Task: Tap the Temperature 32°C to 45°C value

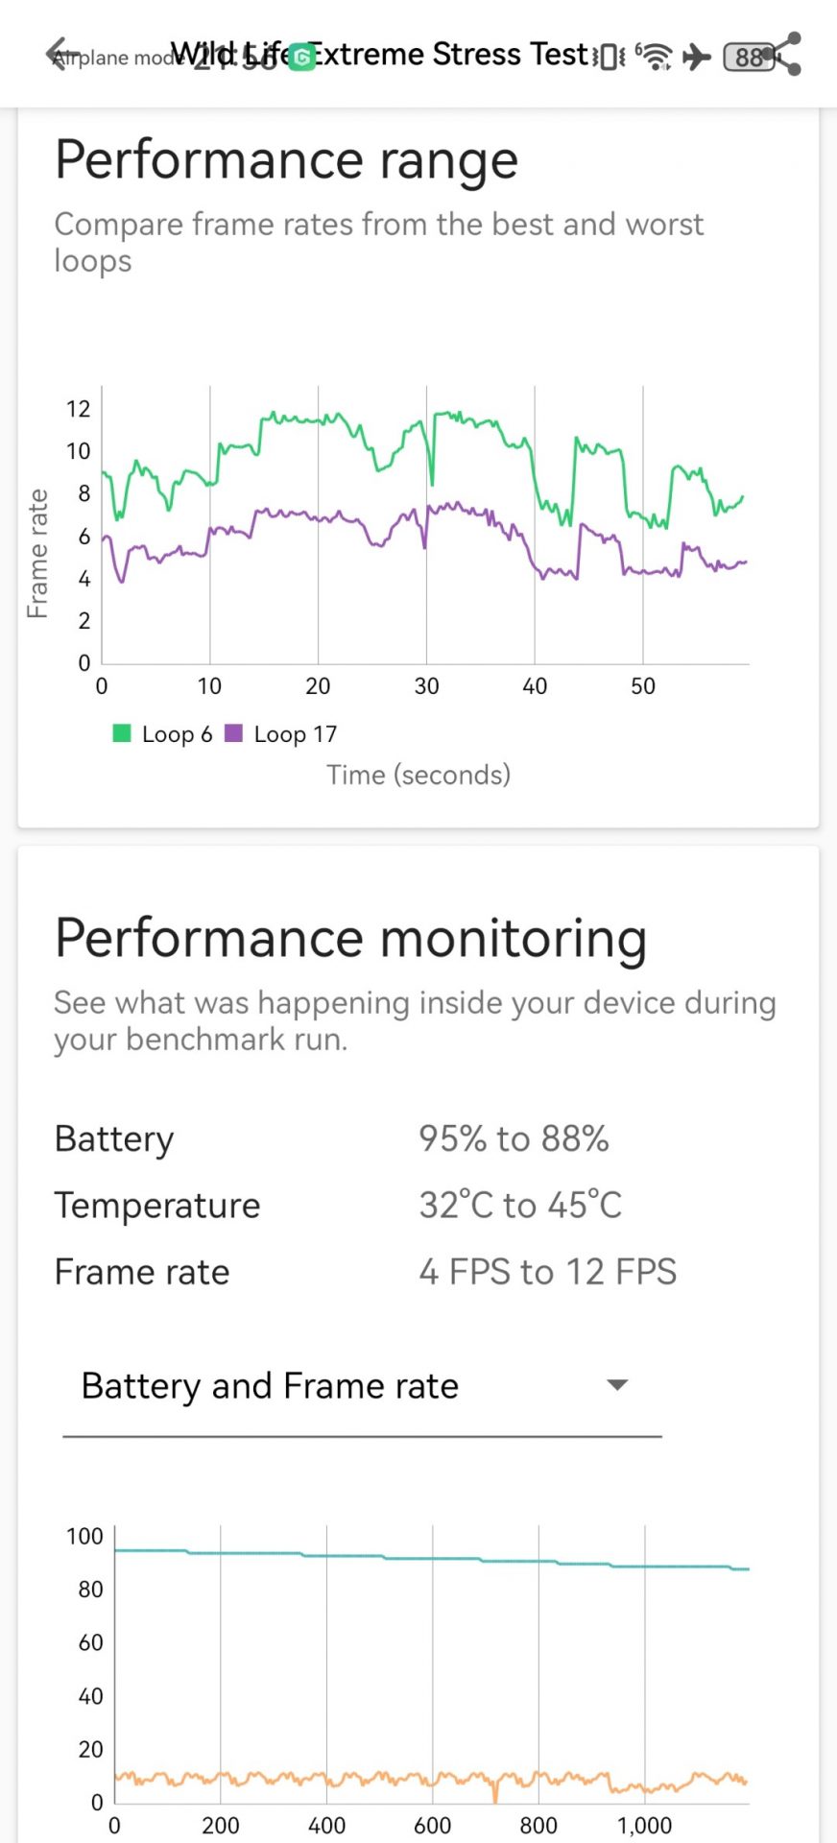Action: [x=520, y=1205]
